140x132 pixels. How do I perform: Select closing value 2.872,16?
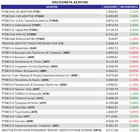coord(112,21)
